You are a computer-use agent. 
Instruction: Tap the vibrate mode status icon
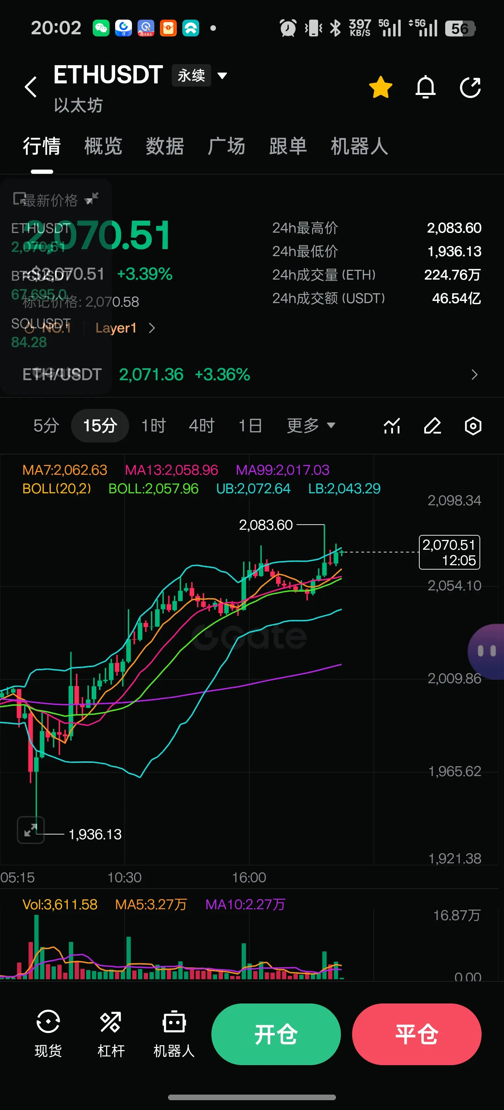[x=314, y=28]
